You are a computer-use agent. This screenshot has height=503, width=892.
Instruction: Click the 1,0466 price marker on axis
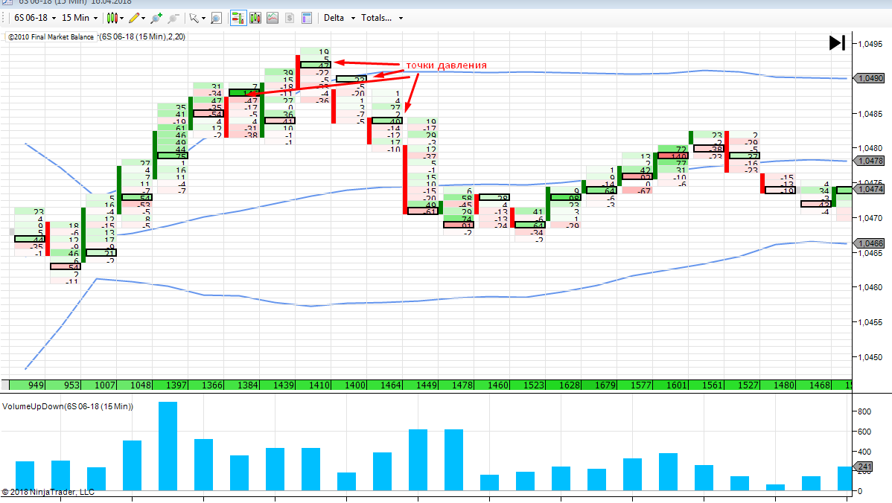point(869,243)
